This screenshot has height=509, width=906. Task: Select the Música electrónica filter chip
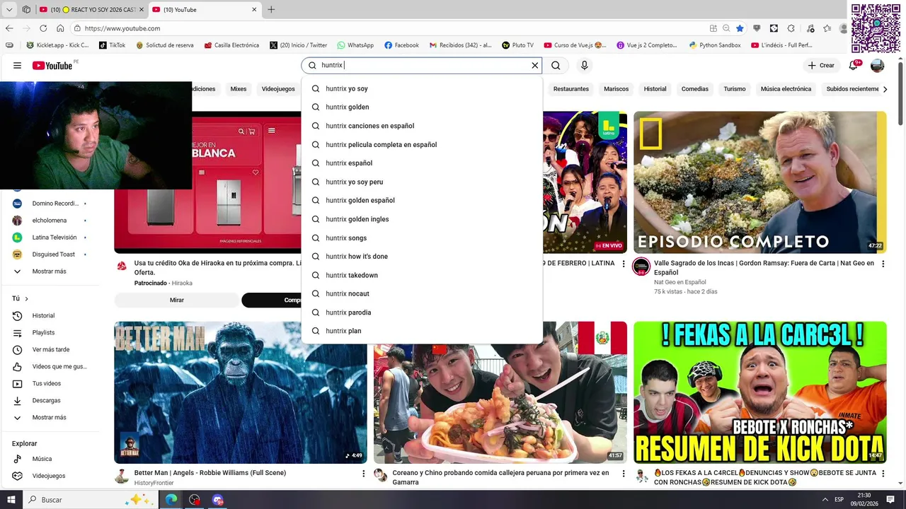(x=786, y=89)
